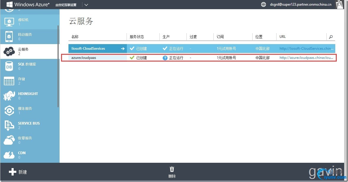
Task: Sort by Name (名称) column header
Action: [x=75, y=37]
